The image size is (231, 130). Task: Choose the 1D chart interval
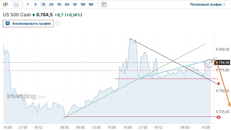click(75, 4)
